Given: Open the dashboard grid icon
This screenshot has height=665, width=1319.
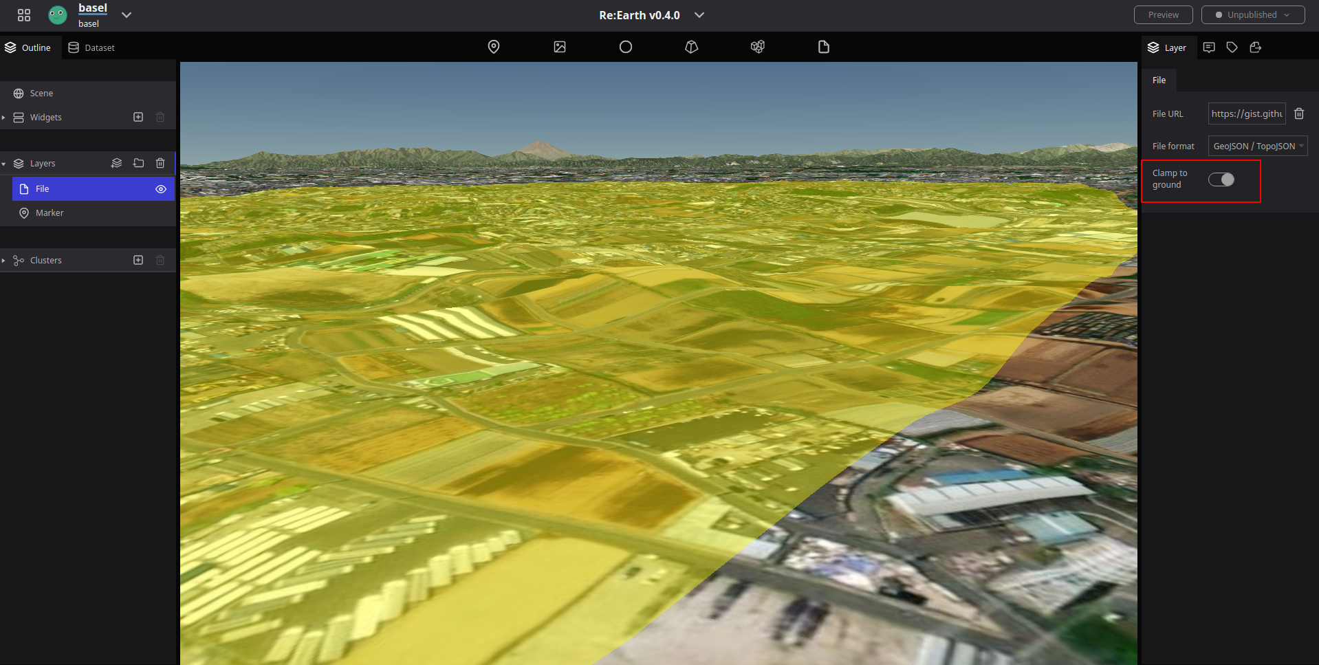Looking at the screenshot, I should pos(24,15).
